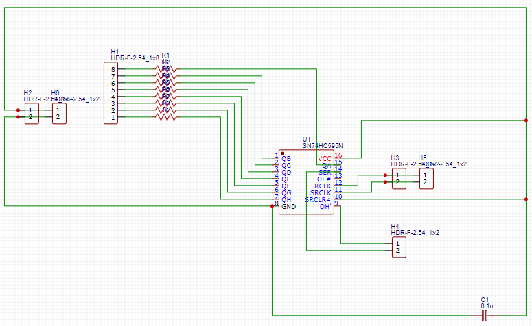
Task: Select the H1 1x8 header component
Action: pos(111,93)
